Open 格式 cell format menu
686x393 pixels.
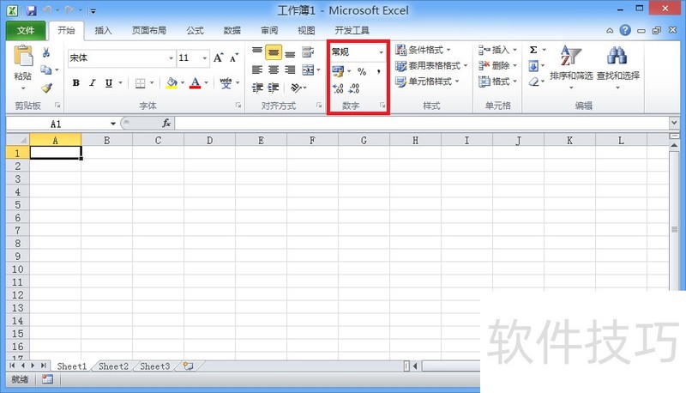497,82
